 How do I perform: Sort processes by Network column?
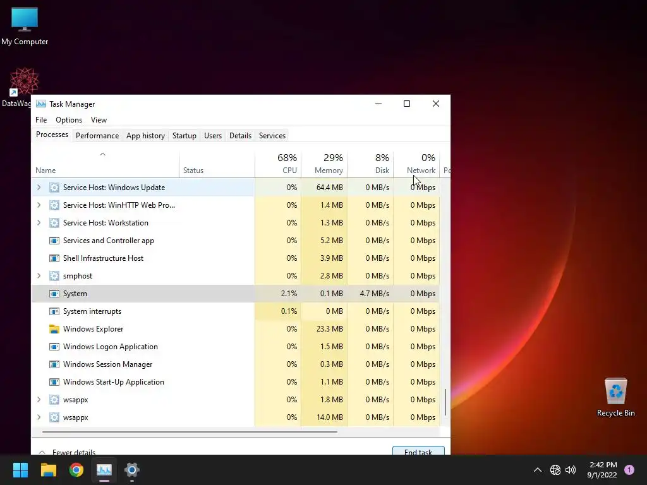(417, 165)
